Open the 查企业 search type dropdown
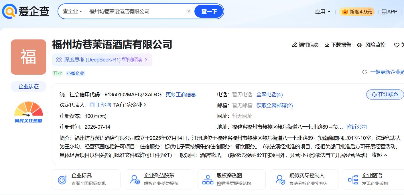404x195 pixels. pos(72,11)
